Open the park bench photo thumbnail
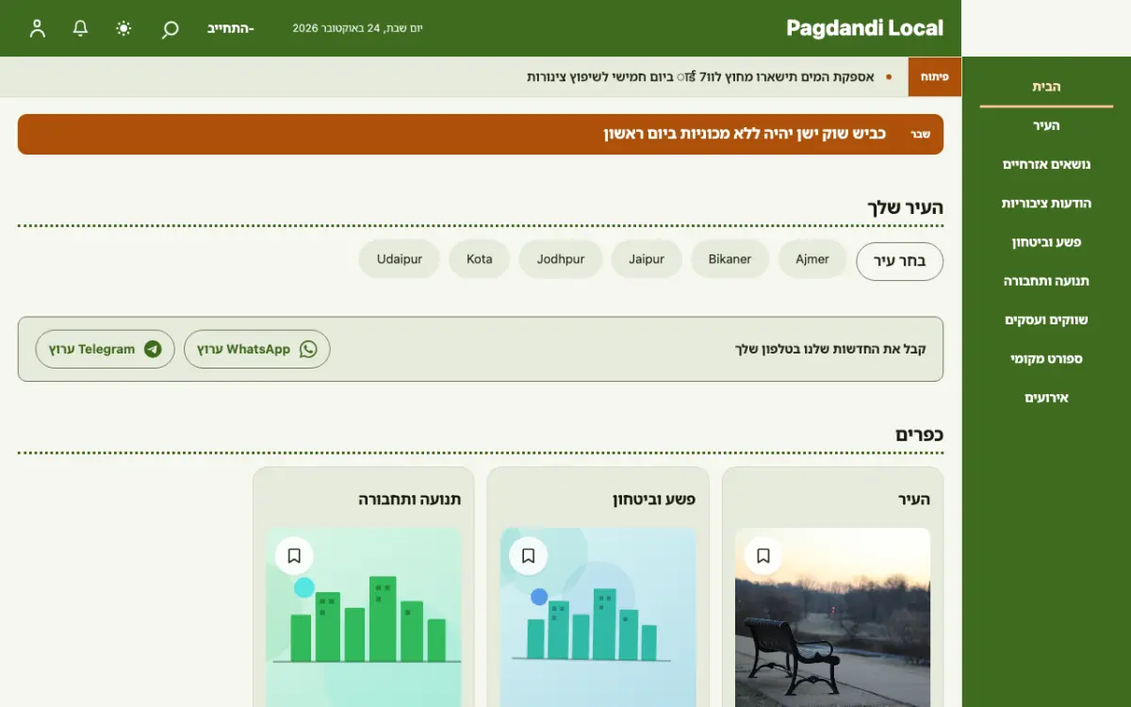1131x707 pixels. (x=833, y=617)
